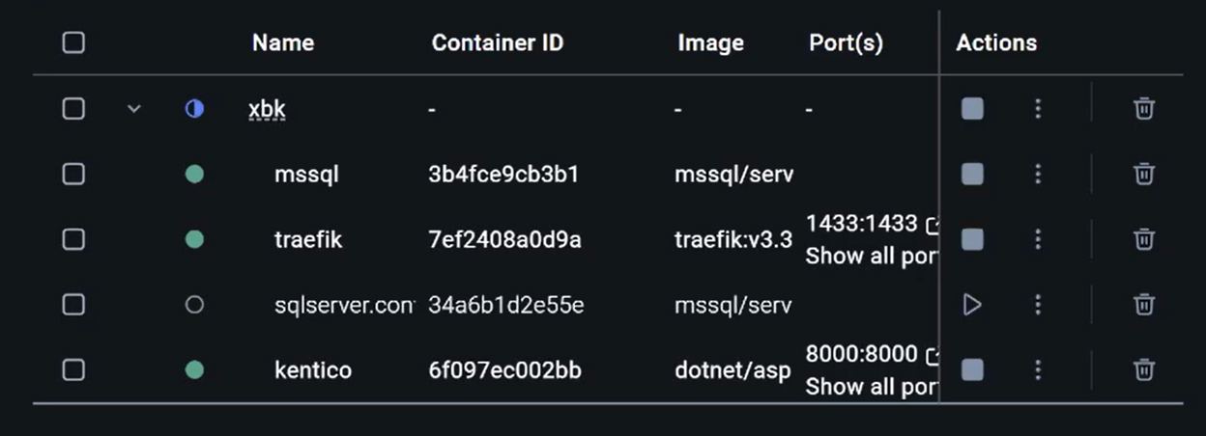This screenshot has width=1206, height=436.
Task: Collapse the xbk stack chevron
Action: point(134,109)
